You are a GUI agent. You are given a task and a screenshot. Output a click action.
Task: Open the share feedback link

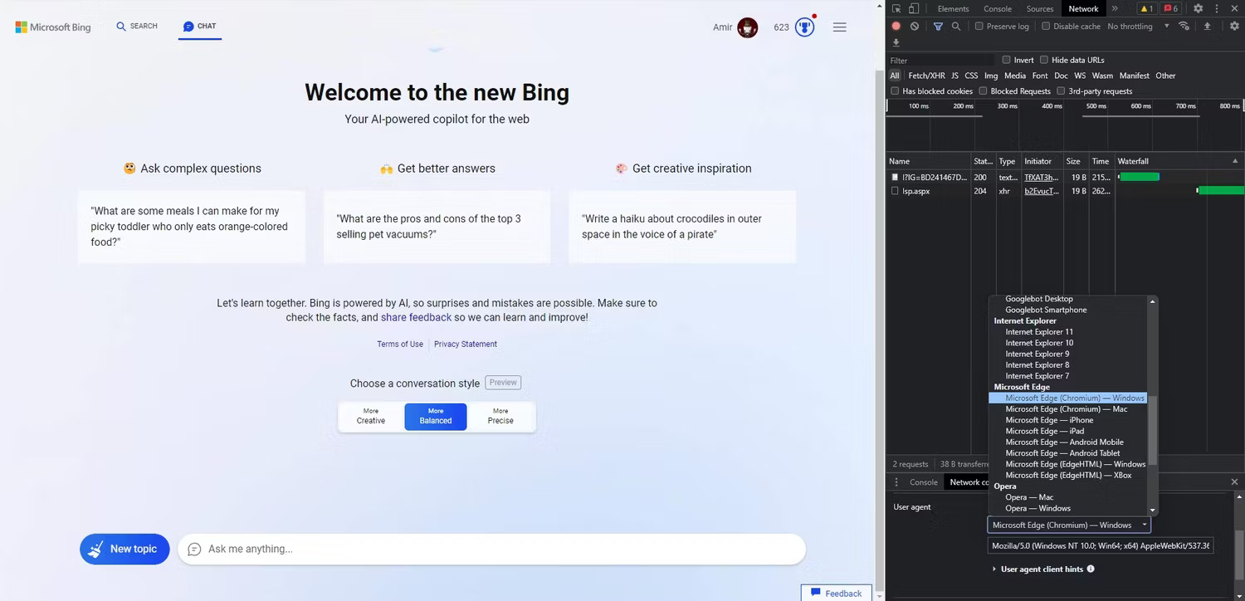pyautogui.click(x=416, y=317)
